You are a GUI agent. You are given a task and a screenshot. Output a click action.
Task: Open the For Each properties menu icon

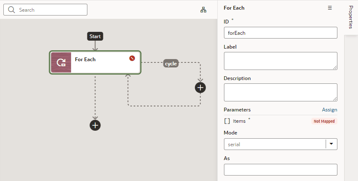(x=330, y=8)
